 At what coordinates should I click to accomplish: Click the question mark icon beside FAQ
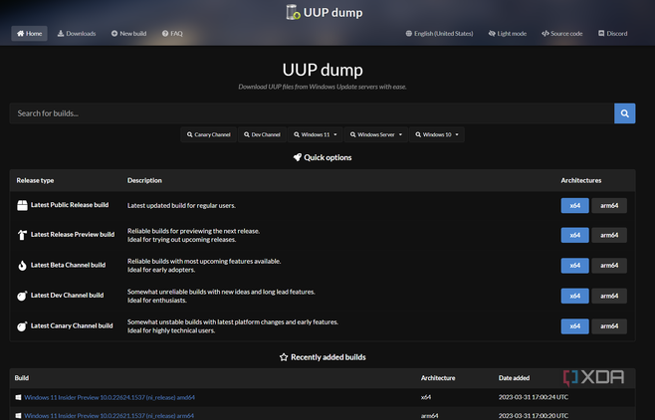165,34
